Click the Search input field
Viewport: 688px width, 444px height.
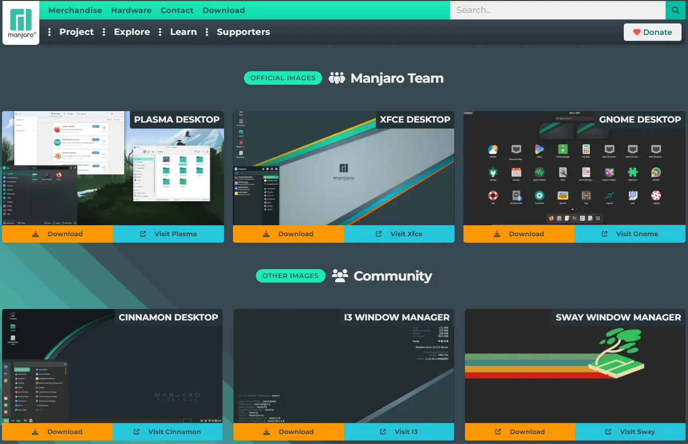pyautogui.click(x=558, y=10)
